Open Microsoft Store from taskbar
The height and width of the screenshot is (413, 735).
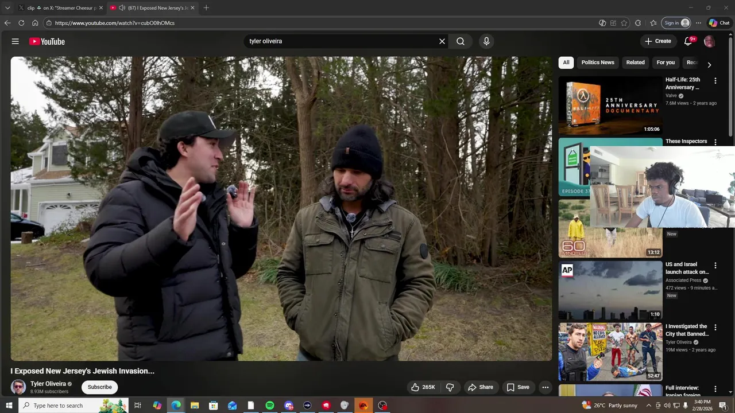(214, 406)
